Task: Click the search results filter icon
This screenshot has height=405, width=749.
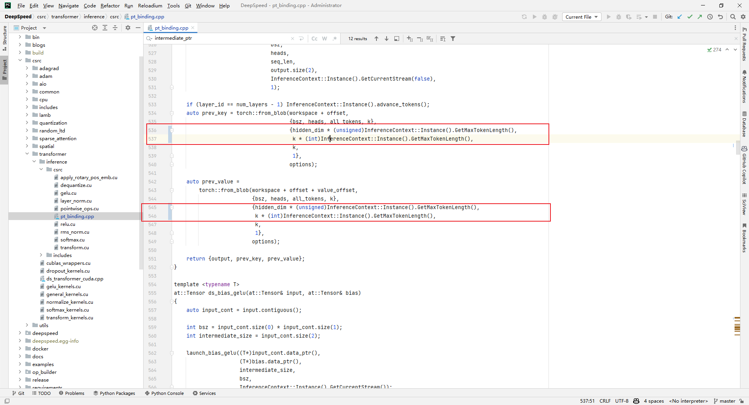Action: pos(453,39)
